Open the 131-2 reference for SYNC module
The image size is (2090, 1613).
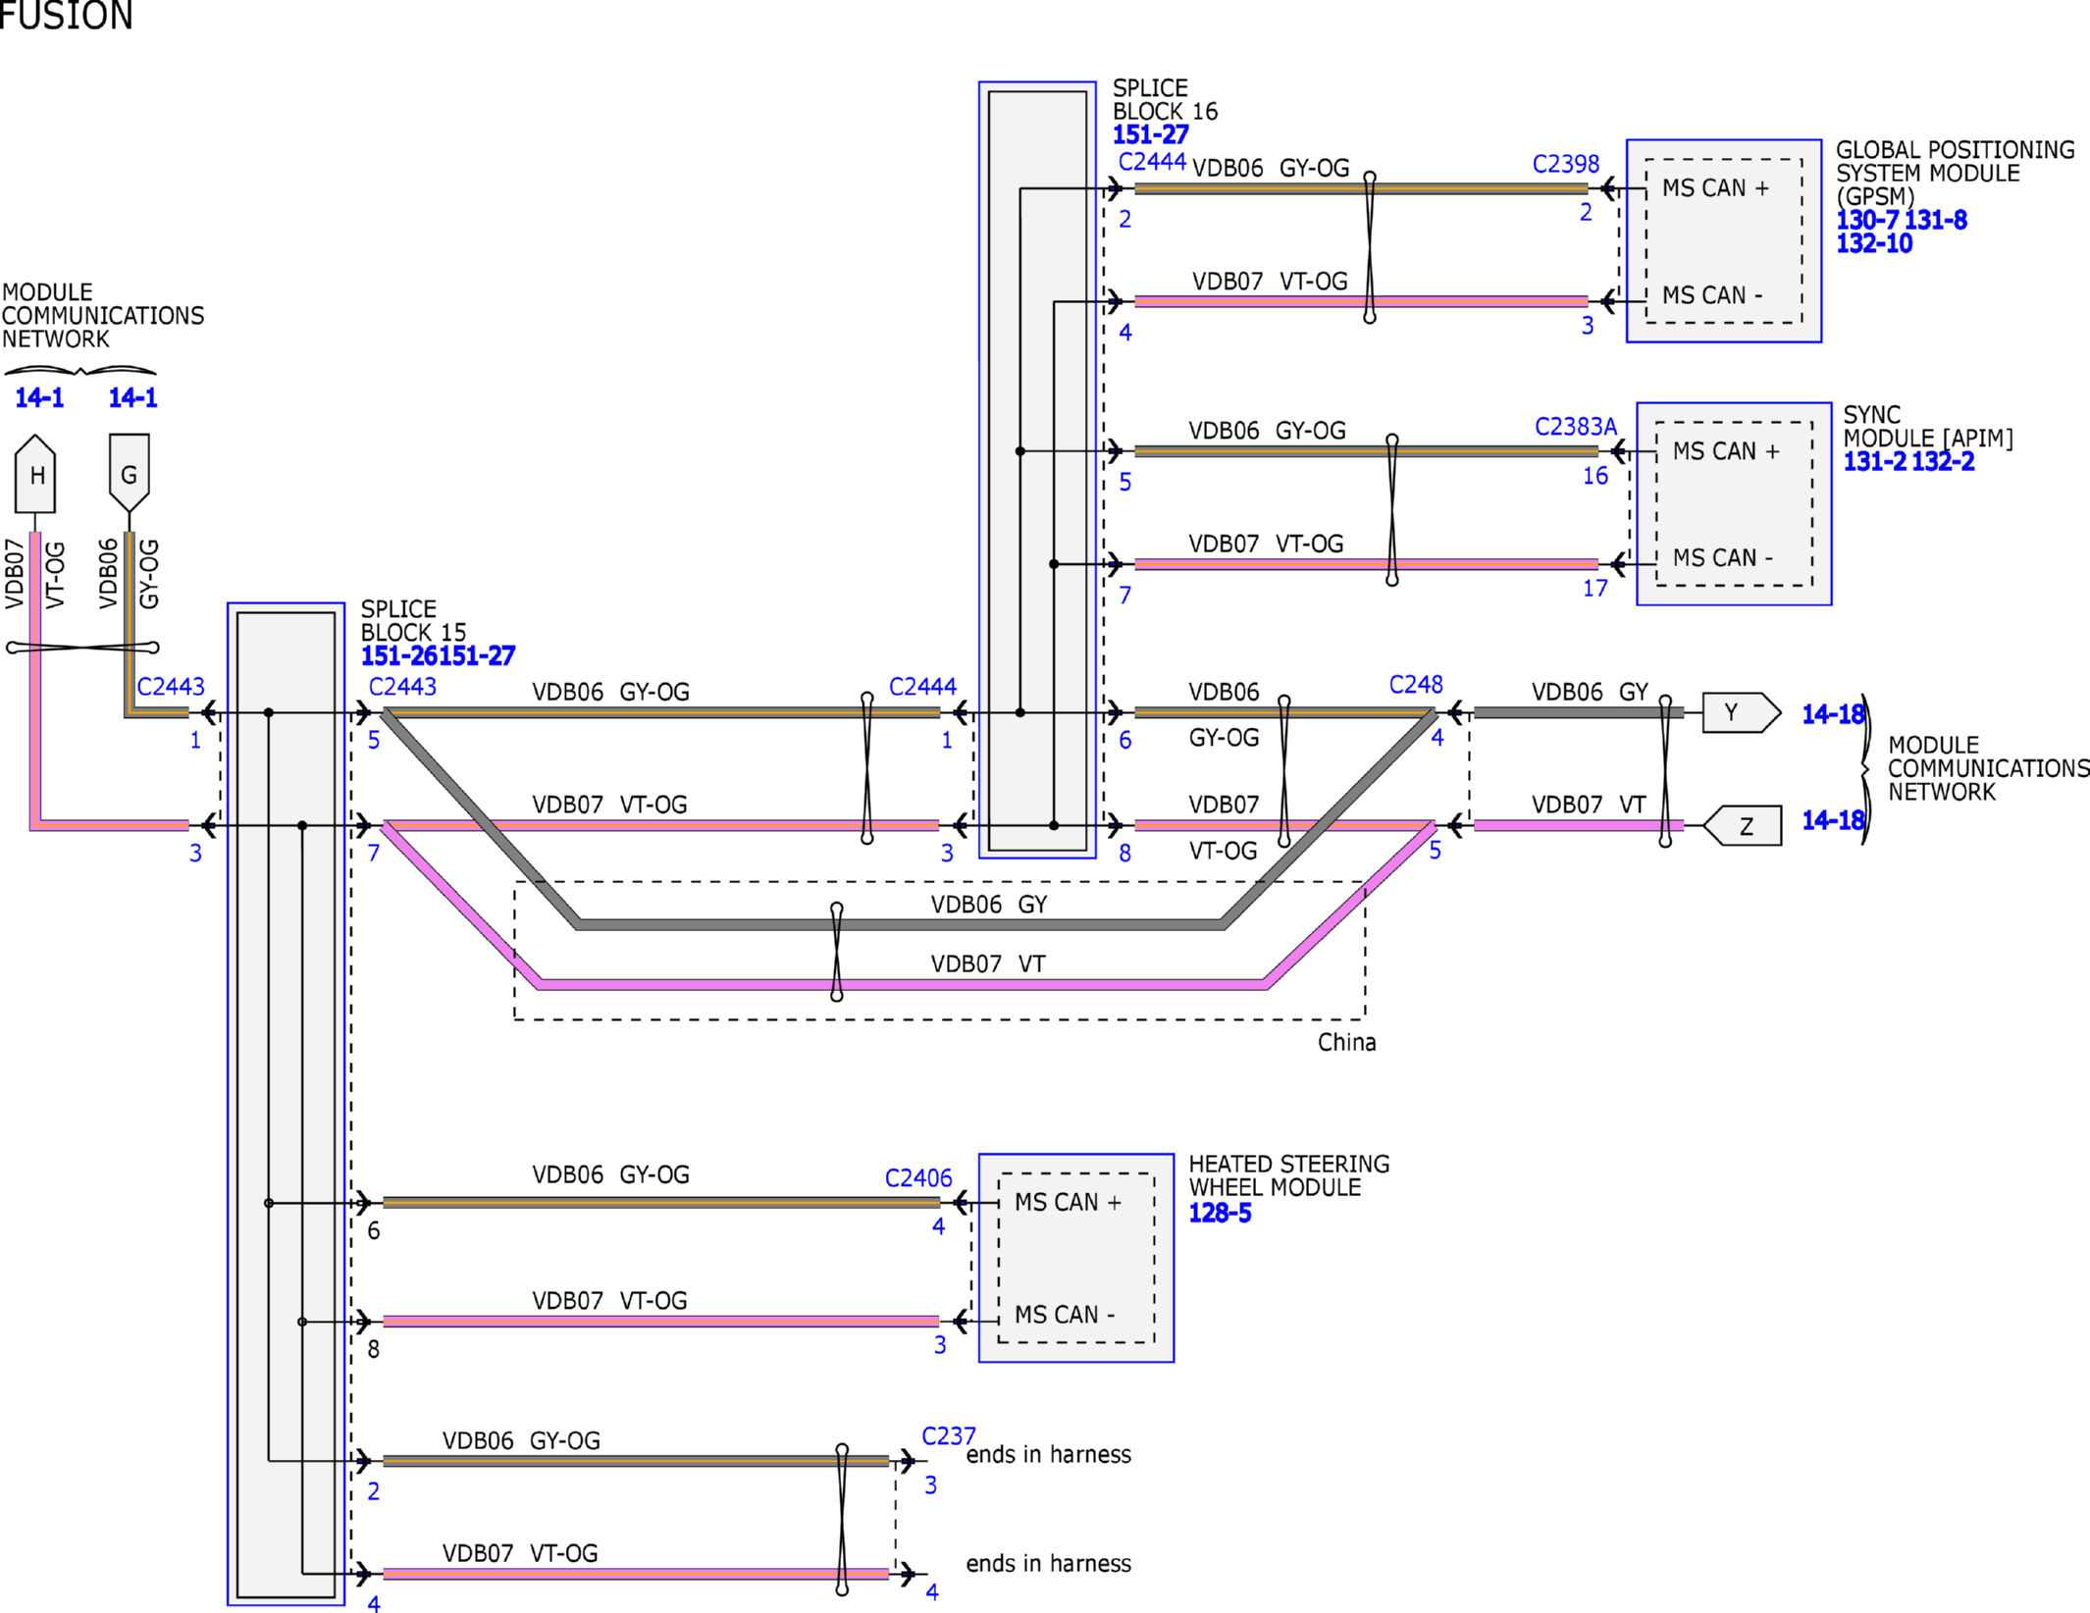(1874, 461)
